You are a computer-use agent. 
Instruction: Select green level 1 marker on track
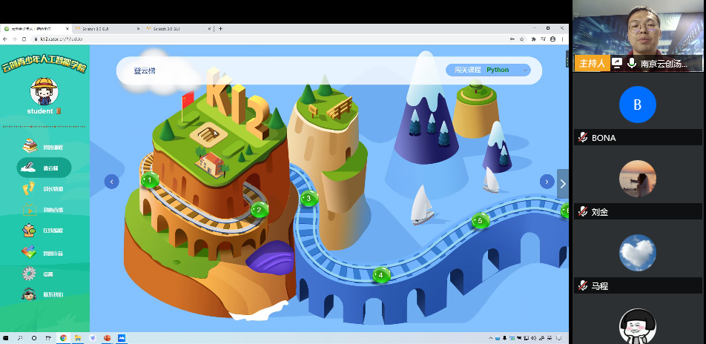(150, 179)
